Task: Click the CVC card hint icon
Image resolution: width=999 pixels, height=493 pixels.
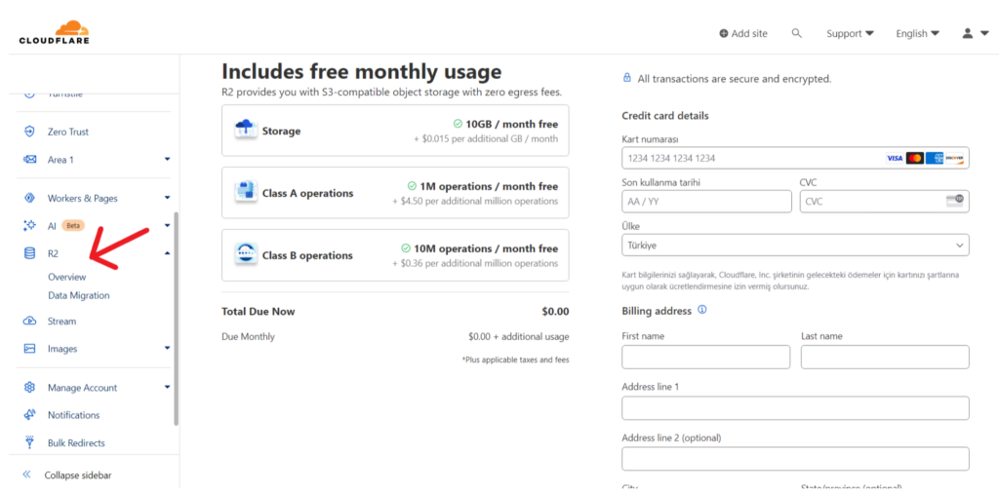Action: pos(955,201)
